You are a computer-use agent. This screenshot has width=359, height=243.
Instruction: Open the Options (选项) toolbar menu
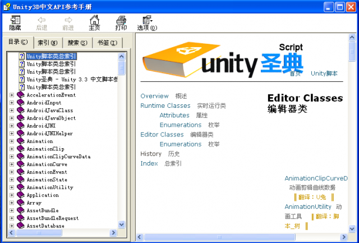147,22
